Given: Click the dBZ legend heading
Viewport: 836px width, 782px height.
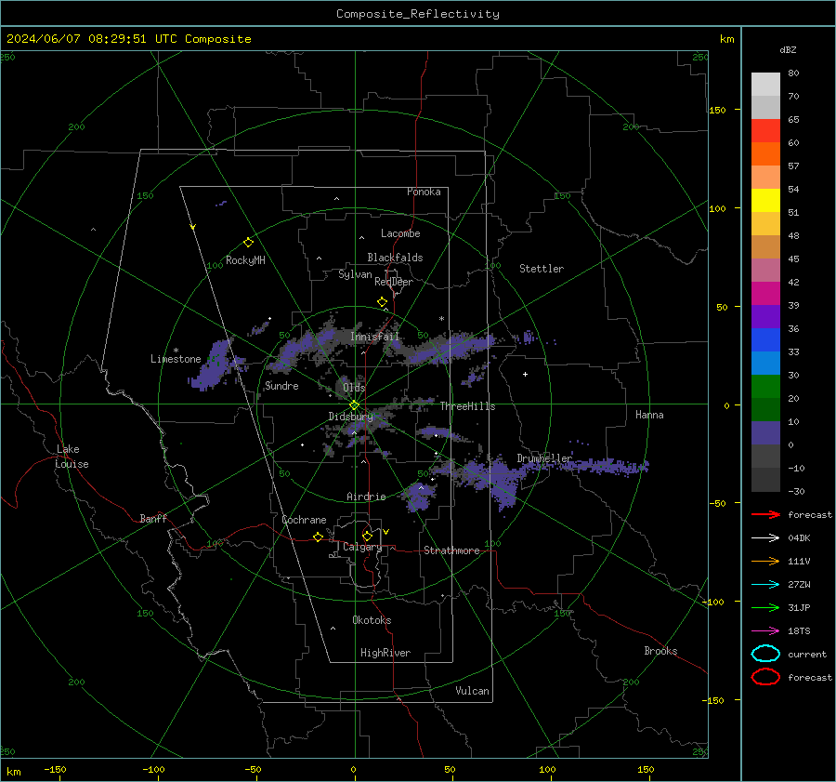Looking at the screenshot, I should click(x=788, y=49).
